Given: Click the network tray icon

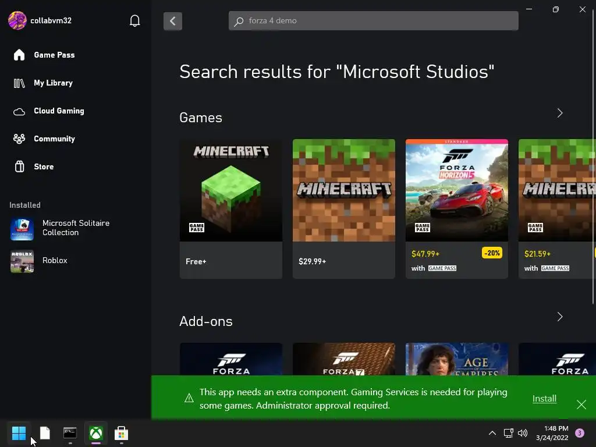Looking at the screenshot, I should pyautogui.click(x=508, y=433).
